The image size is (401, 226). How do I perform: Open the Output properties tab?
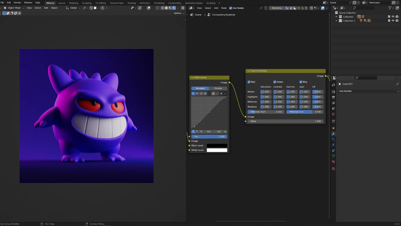coord(333,97)
